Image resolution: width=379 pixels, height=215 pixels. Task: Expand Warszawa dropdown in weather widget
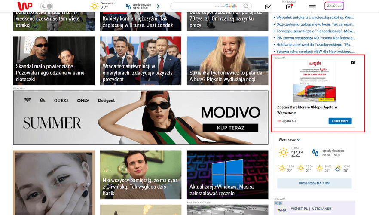click(x=289, y=140)
